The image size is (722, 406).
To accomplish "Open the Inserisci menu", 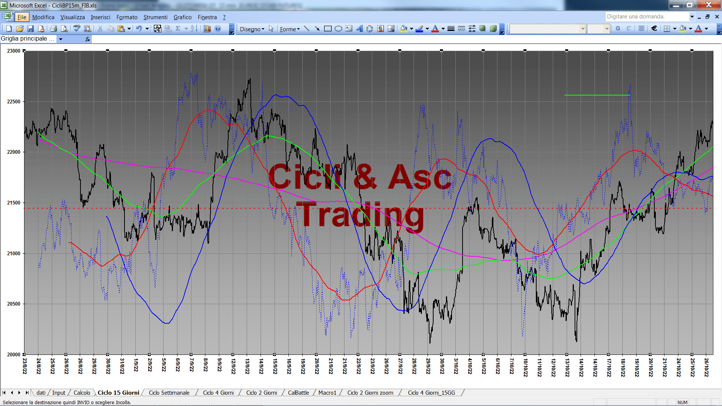I will 100,17.
